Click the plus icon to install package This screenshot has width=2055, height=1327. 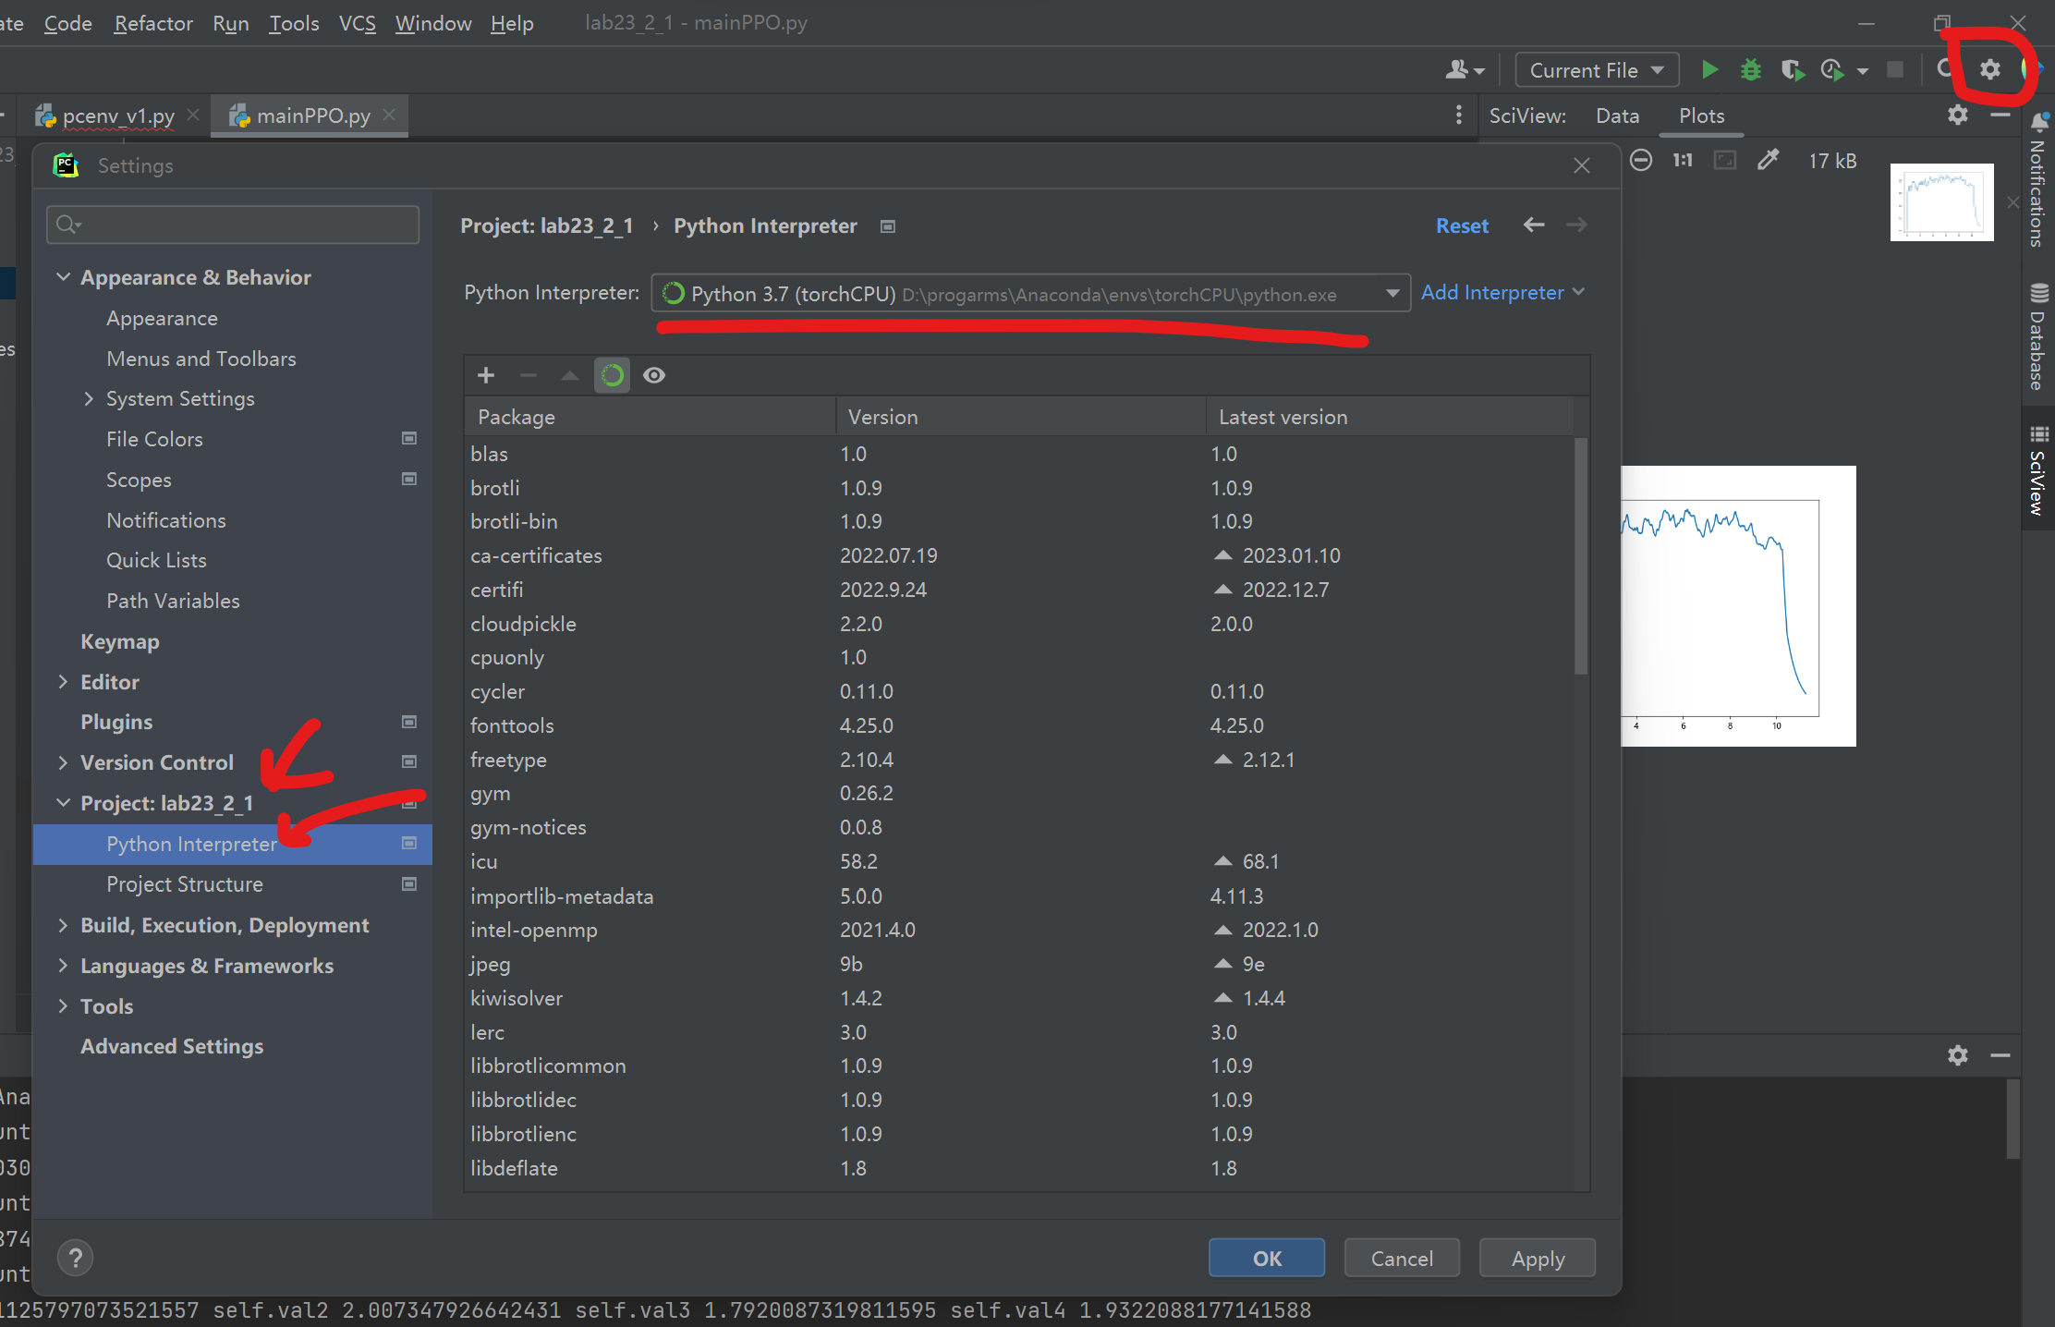pos(486,375)
